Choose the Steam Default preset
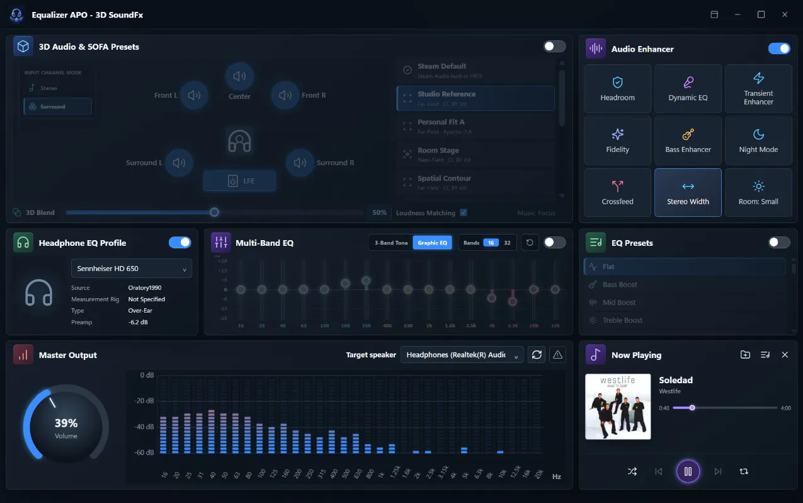 click(x=476, y=70)
